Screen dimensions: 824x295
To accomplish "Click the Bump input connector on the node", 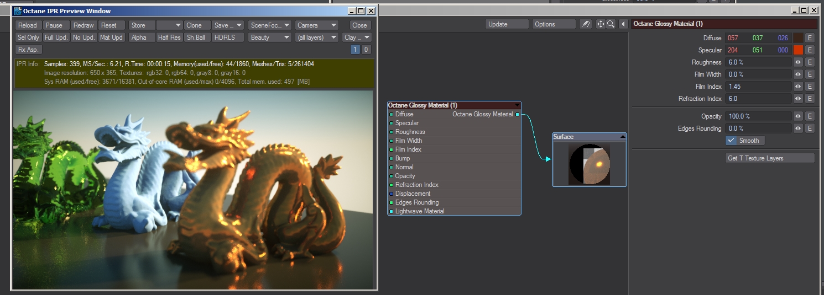I will (391, 158).
